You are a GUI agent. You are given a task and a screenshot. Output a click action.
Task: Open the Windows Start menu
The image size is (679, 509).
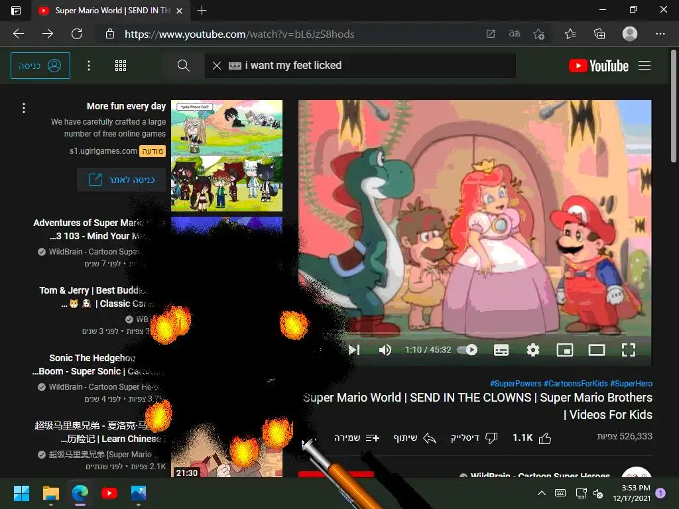tap(21, 493)
